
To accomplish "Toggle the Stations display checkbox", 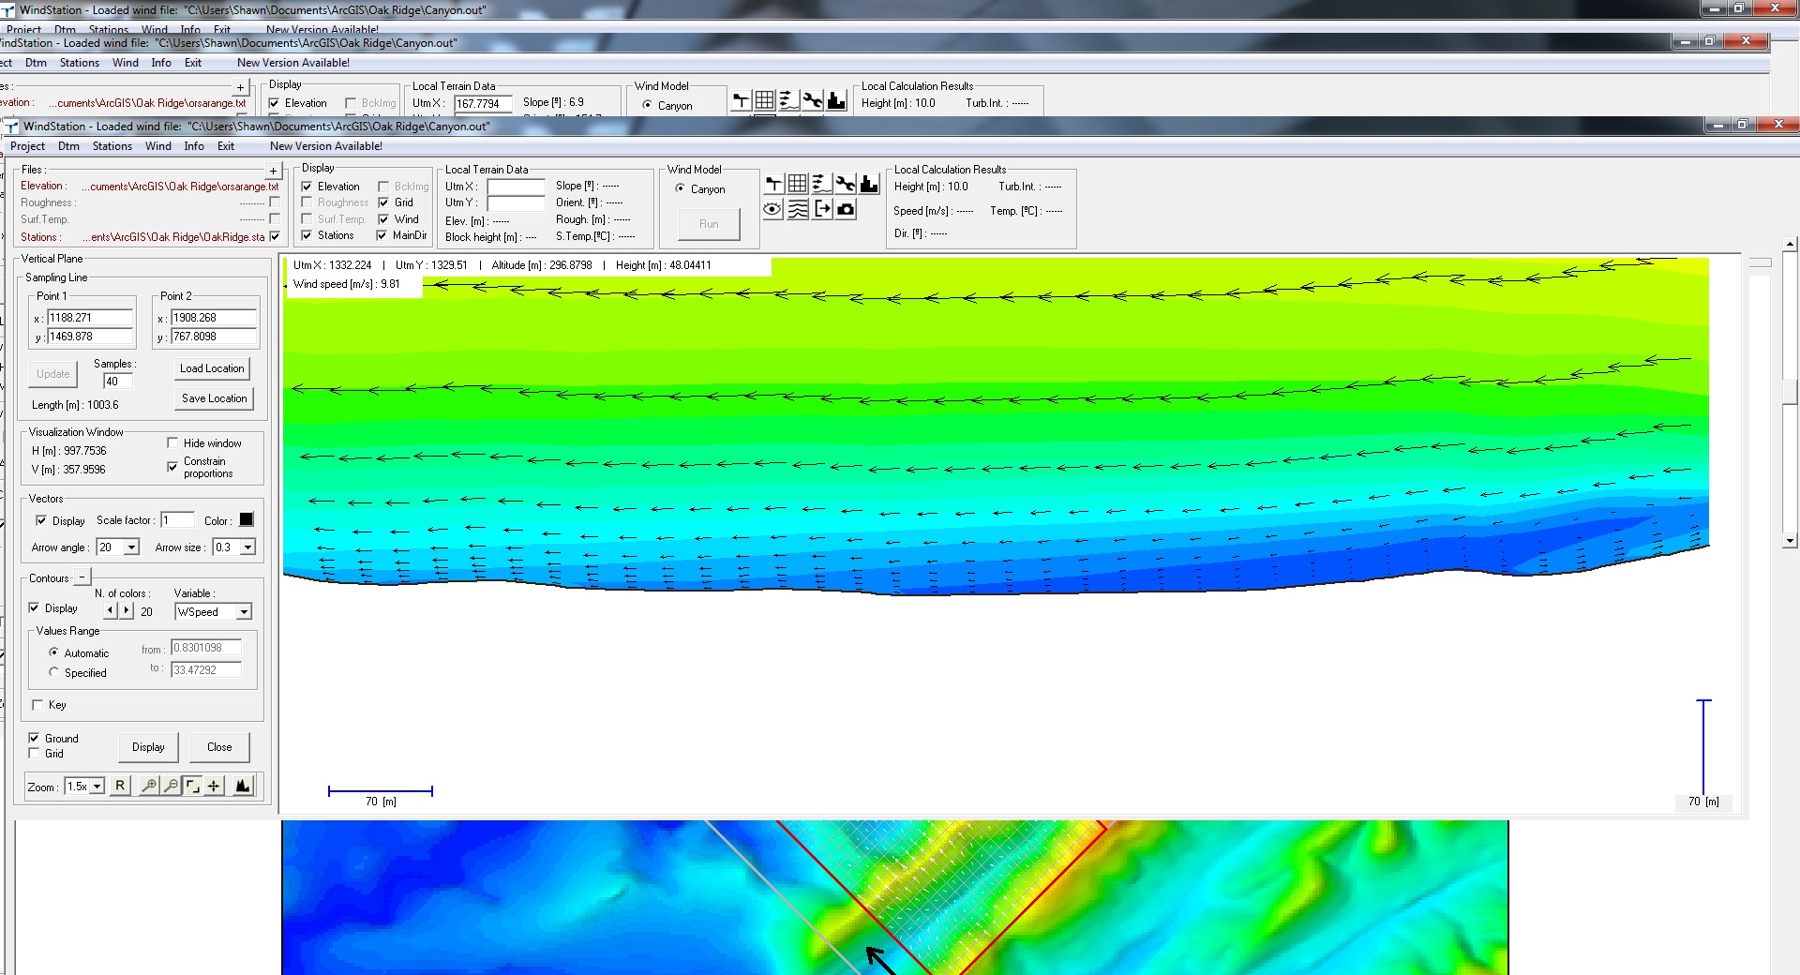I will coord(307,235).
